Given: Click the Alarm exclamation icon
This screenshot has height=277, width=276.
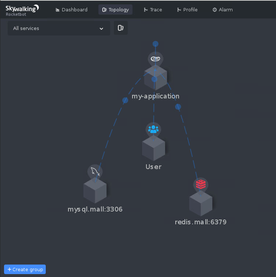Looking at the screenshot, I should point(215,10).
